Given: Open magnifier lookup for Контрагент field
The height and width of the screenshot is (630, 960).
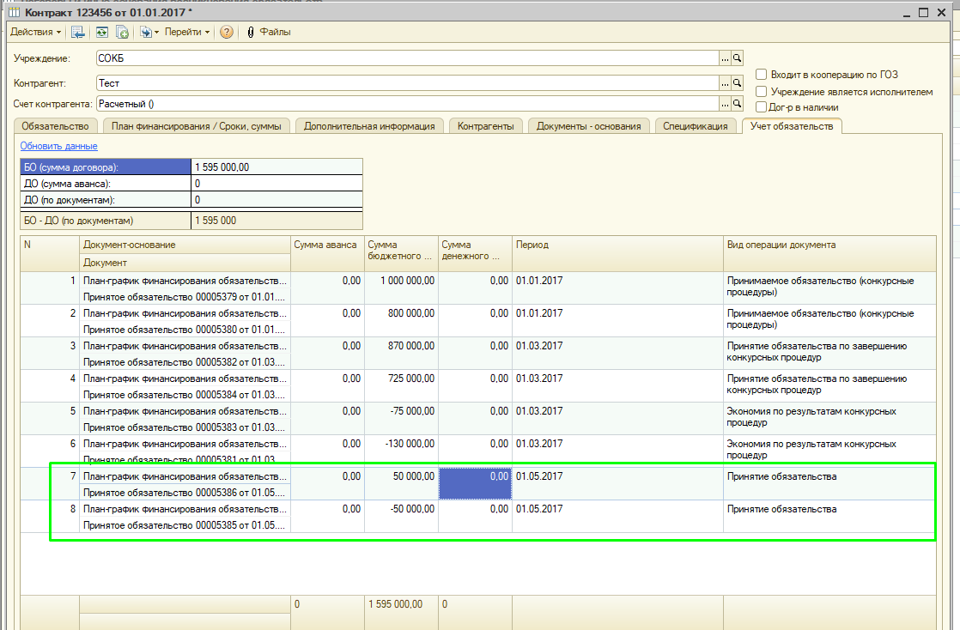Looking at the screenshot, I should click(737, 83).
